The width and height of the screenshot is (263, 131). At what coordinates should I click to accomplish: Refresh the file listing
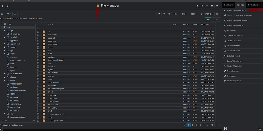pyautogui.click(x=169, y=14)
